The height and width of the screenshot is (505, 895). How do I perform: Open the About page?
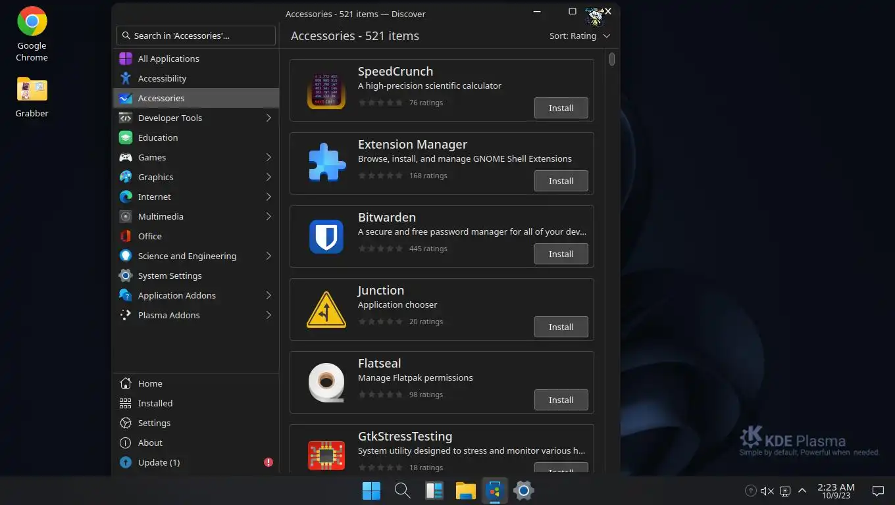pos(196,443)
